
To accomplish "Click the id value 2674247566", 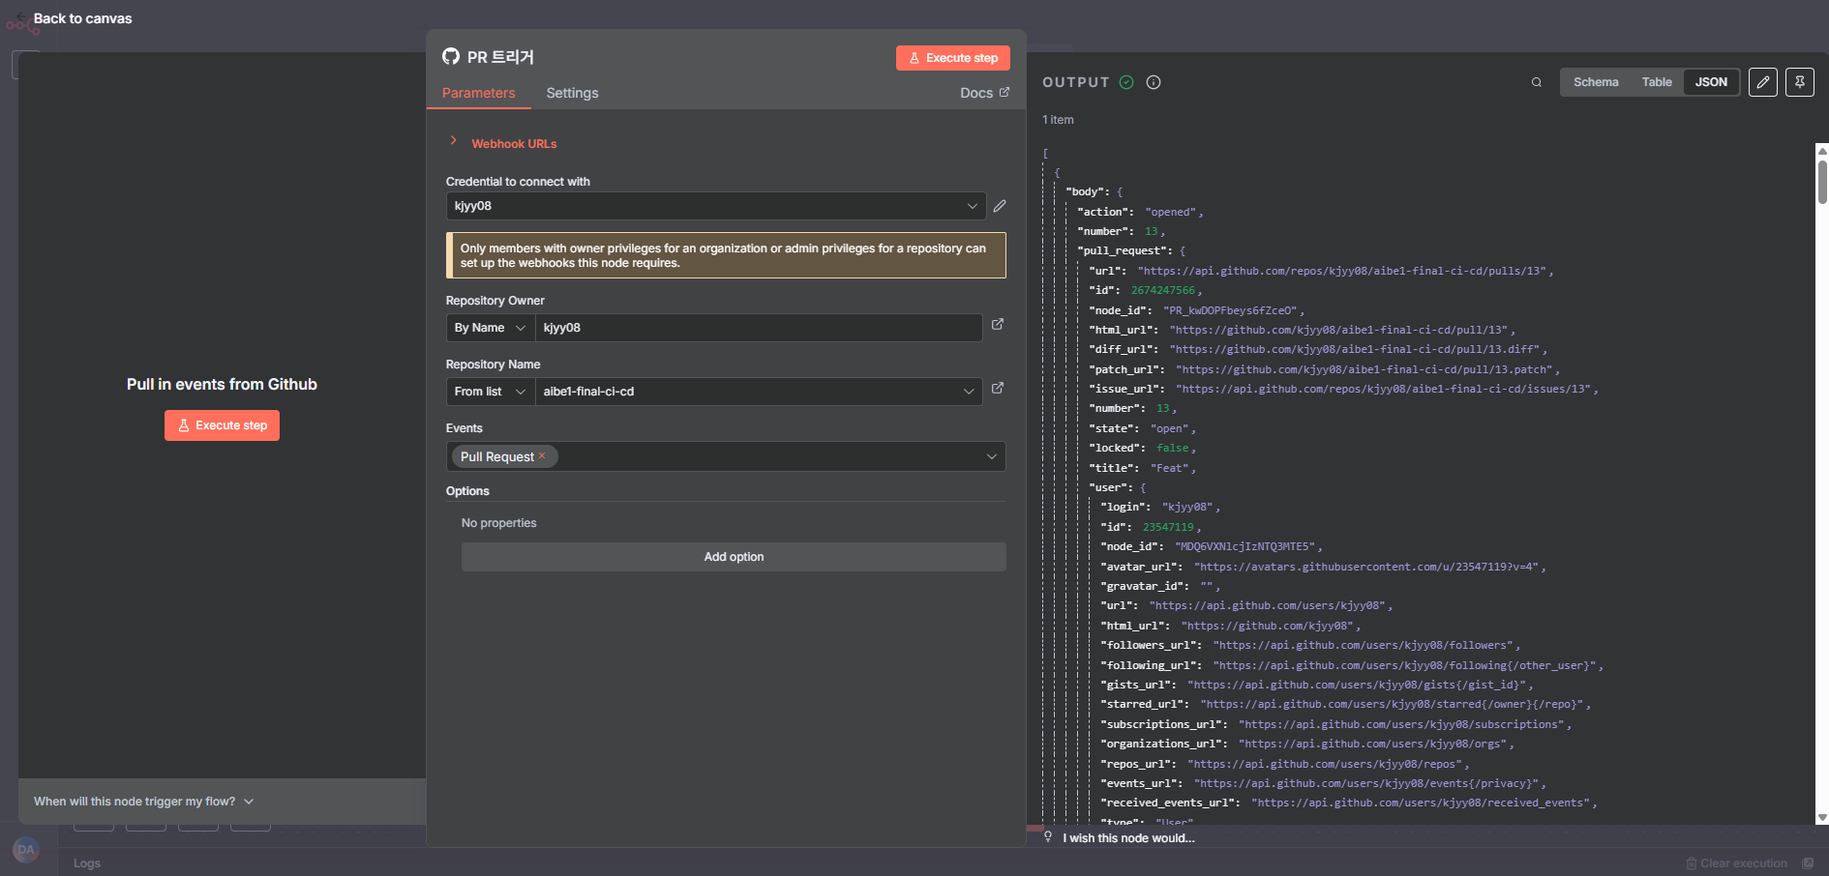I will 1163,290.
